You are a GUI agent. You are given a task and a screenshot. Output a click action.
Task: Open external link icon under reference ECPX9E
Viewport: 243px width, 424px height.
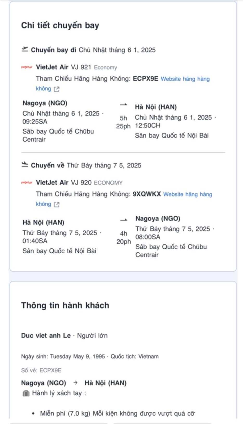click(56, 89)
